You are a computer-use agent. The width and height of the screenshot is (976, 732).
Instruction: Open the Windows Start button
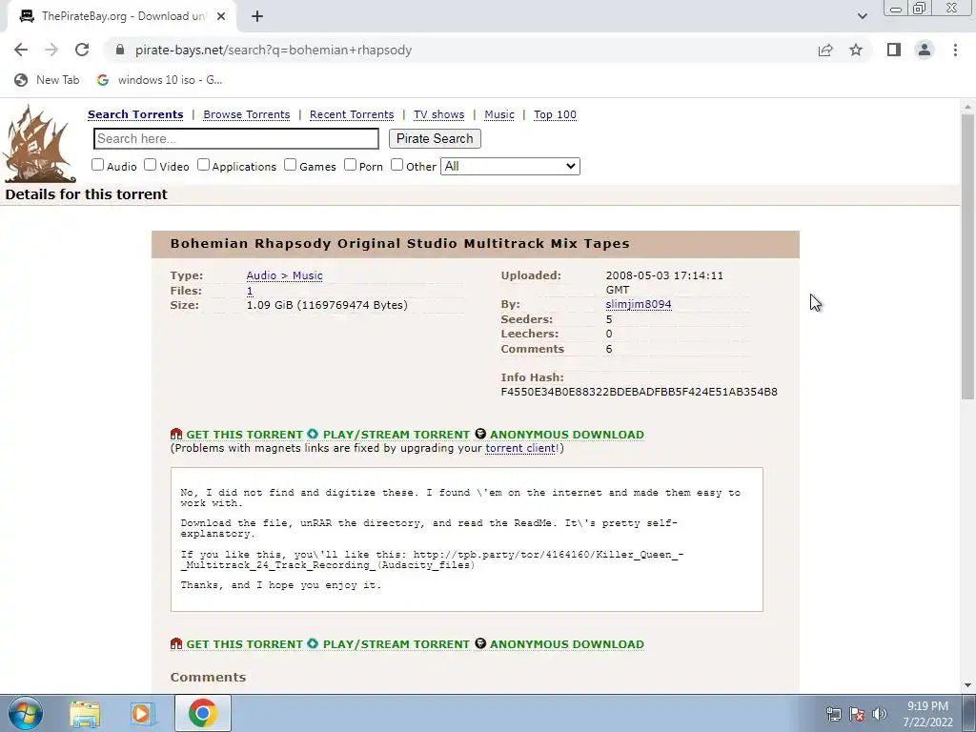[x=25, y=713]
